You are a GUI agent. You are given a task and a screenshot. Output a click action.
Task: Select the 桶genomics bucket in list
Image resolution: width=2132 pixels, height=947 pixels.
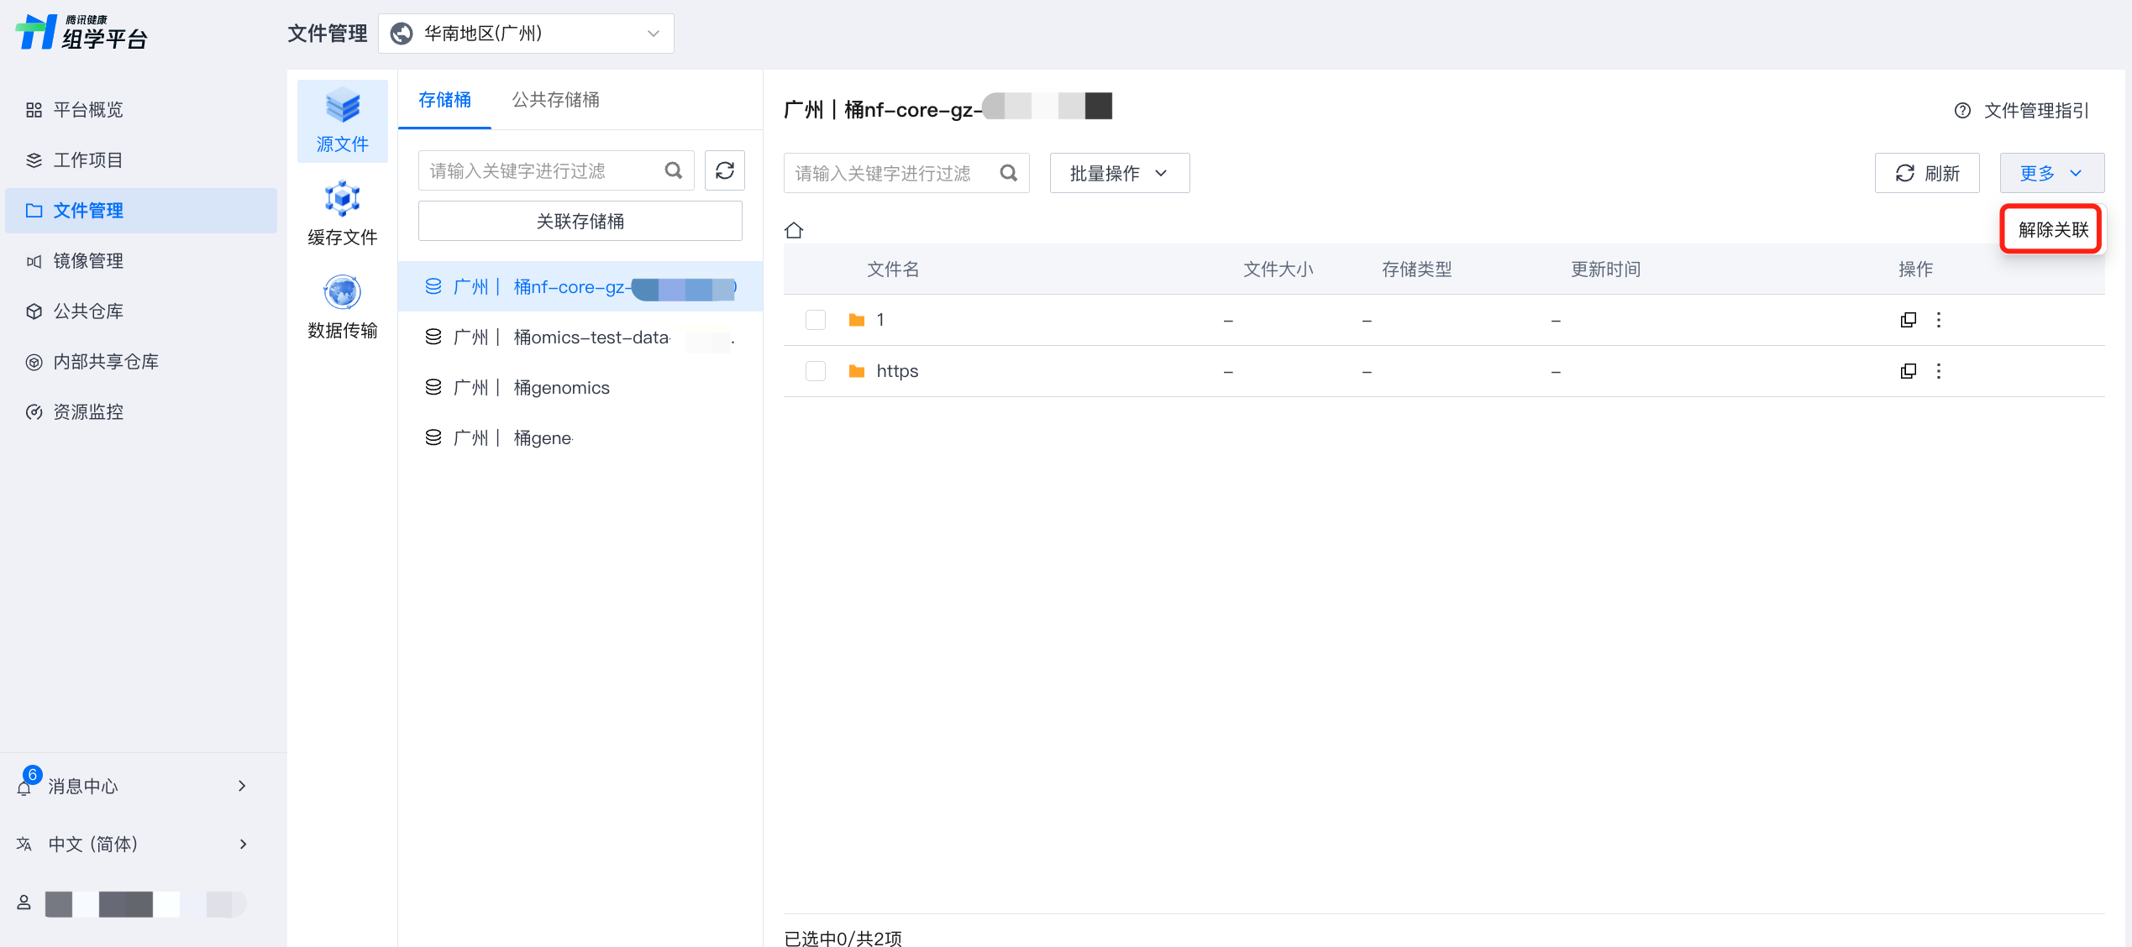click(561, 388)
